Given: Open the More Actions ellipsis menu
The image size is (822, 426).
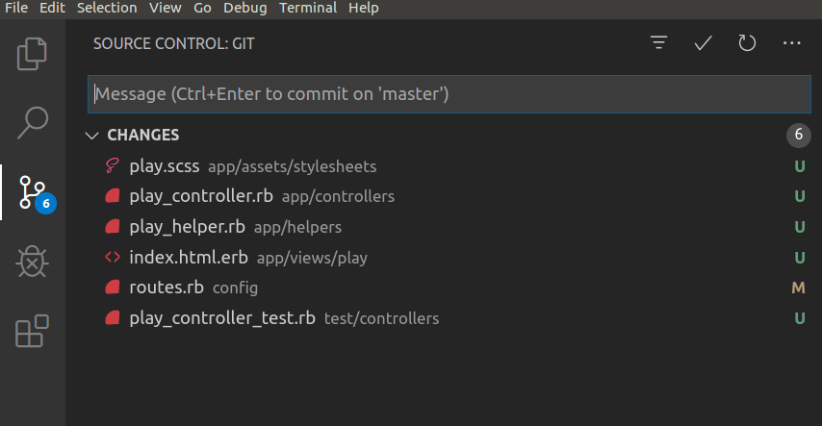Looking at the screenshot, I should tap(791, 43).
